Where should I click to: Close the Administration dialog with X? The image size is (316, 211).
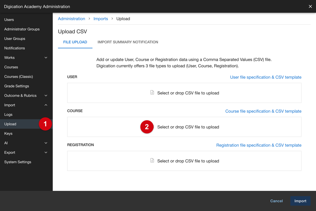(310, 6)
